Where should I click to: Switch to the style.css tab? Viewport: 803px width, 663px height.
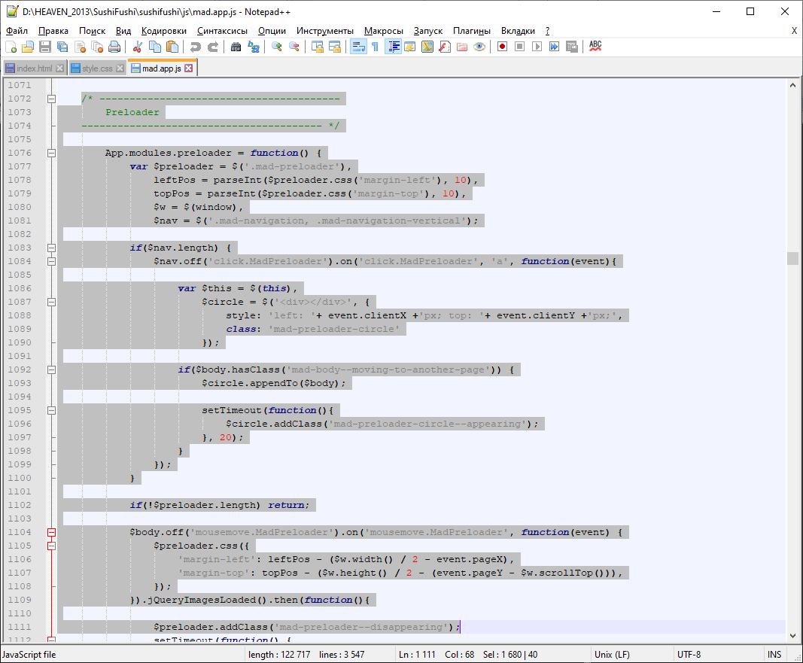[96, 68]
